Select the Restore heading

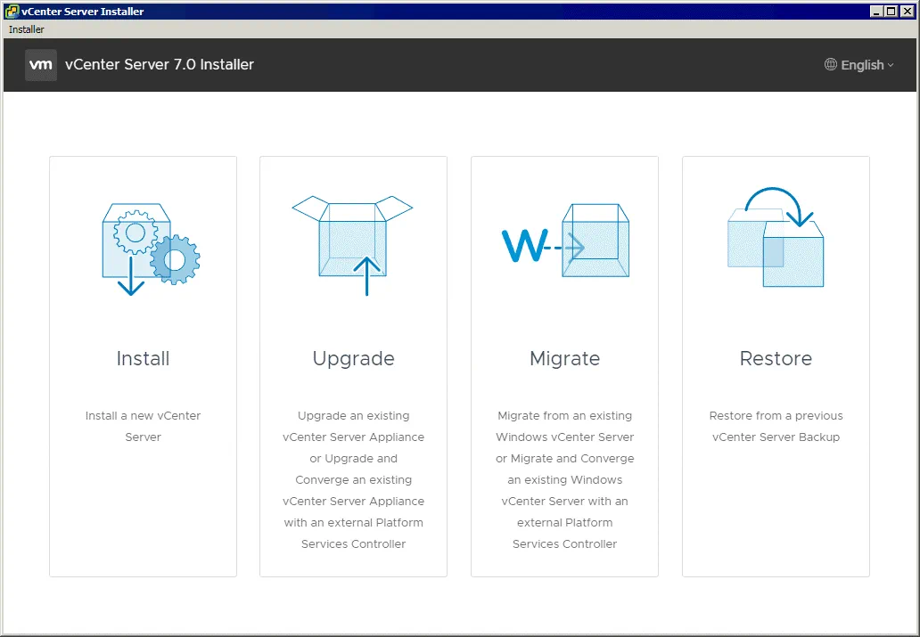coord(776,359)
